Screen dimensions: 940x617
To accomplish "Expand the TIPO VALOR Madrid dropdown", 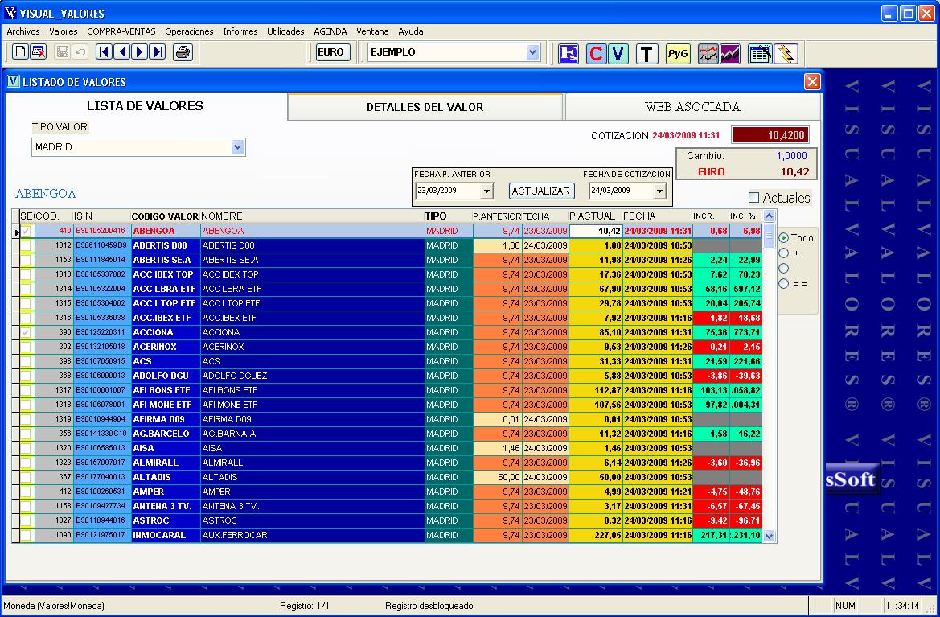I will coord(237,147).
